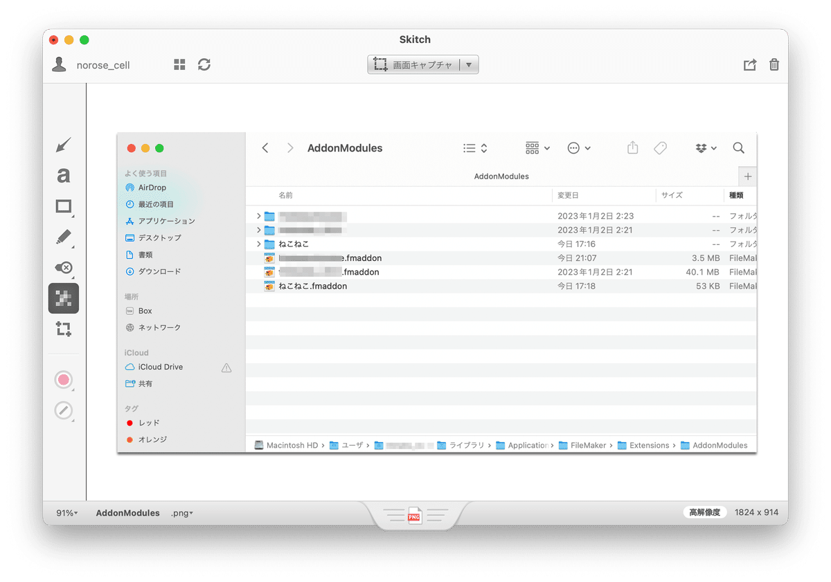This screenshot has width=831, height=582.
Task: Click the AddonModules filename field
Action: pyautogui.click(x=128, y=513)
